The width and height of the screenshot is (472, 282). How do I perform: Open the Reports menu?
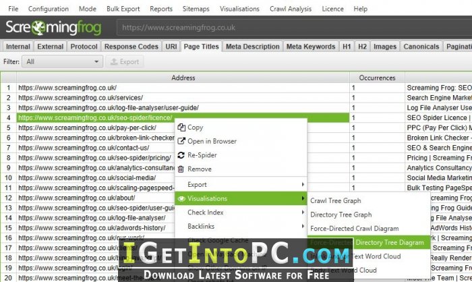click(161, 9)
